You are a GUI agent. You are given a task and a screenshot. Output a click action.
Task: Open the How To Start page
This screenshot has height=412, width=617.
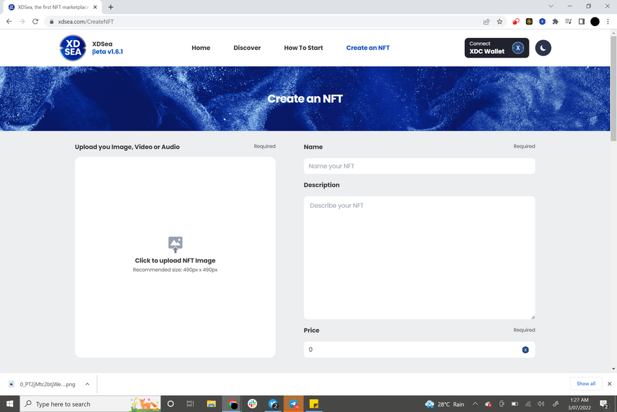click(x=303, y=48)
